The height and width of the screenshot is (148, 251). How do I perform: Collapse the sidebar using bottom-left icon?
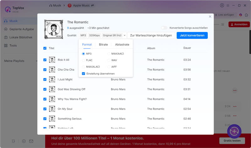[13, 141]
